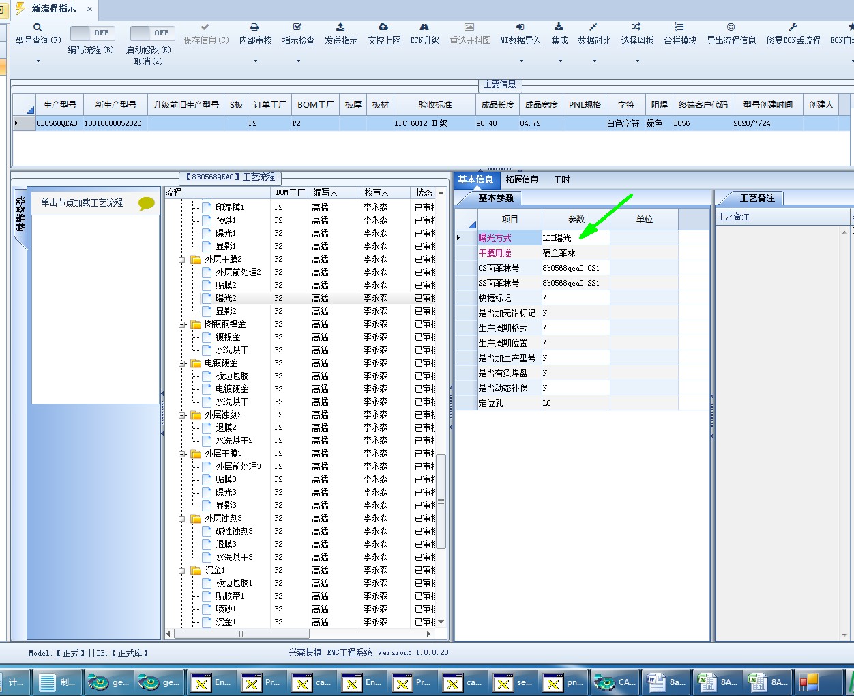The image size is (854, 696).
Task: Click the 内部审核 printer icon
Action: coord(254,27)
